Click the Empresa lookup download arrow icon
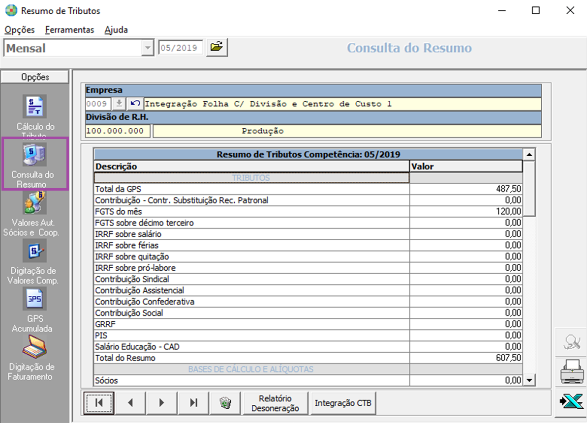587x423 pixels. (x=119, y=104)
